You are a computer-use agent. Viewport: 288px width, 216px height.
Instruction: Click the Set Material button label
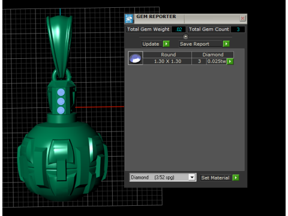click(x=215, y=178)
